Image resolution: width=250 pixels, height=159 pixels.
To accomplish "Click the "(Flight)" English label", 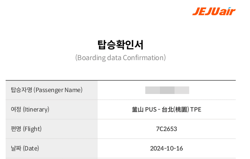I will (x=32, y=129).
